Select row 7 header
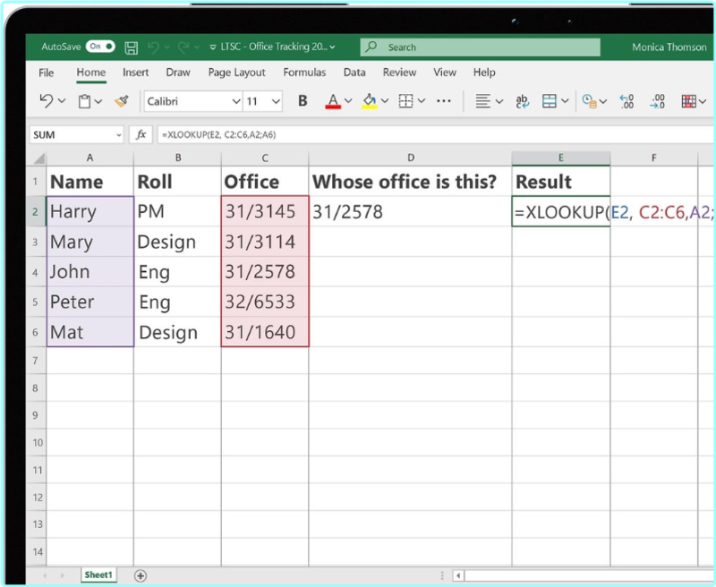Viewport: 716px width, 587px height. 36,361
